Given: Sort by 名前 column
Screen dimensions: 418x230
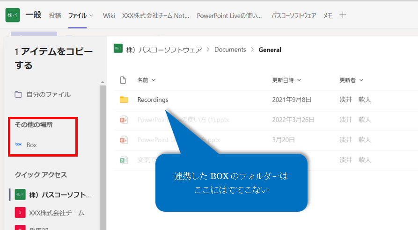Looking at the screenshot, I should pos(146,80).
